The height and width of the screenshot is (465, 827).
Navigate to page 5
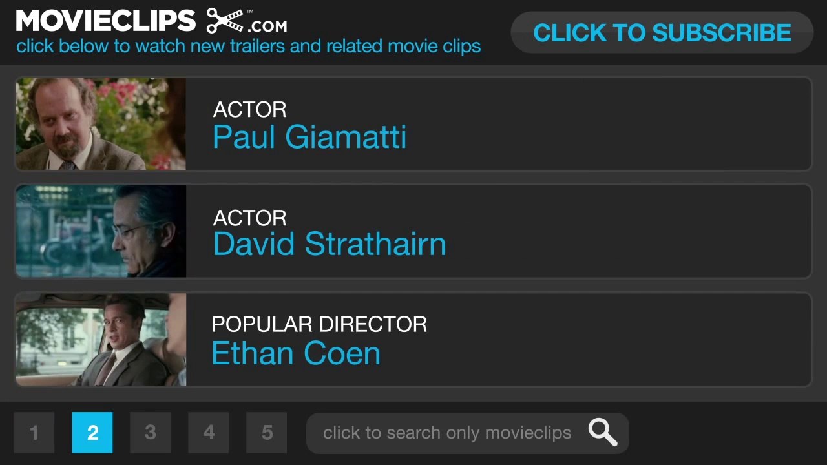click(267, 433)
